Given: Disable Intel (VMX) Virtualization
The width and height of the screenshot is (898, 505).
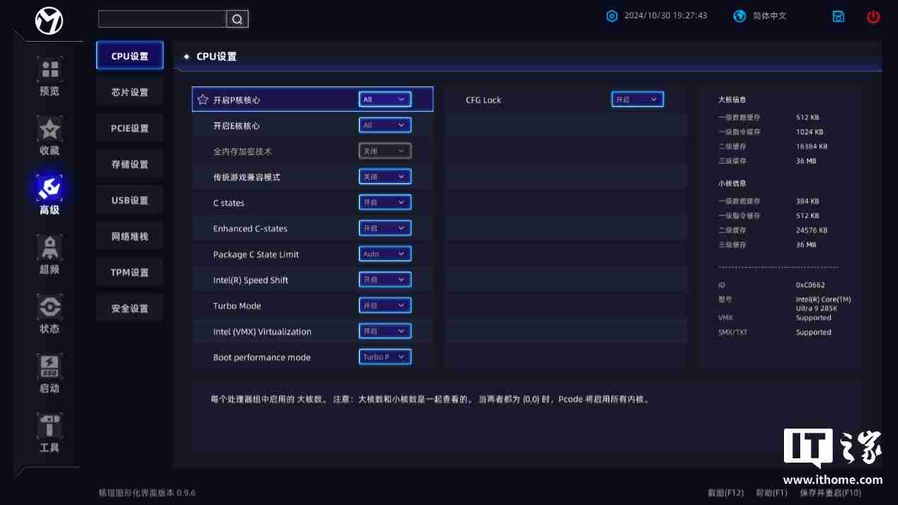Looking at the screenshot, I should click(x=385, y=331).
